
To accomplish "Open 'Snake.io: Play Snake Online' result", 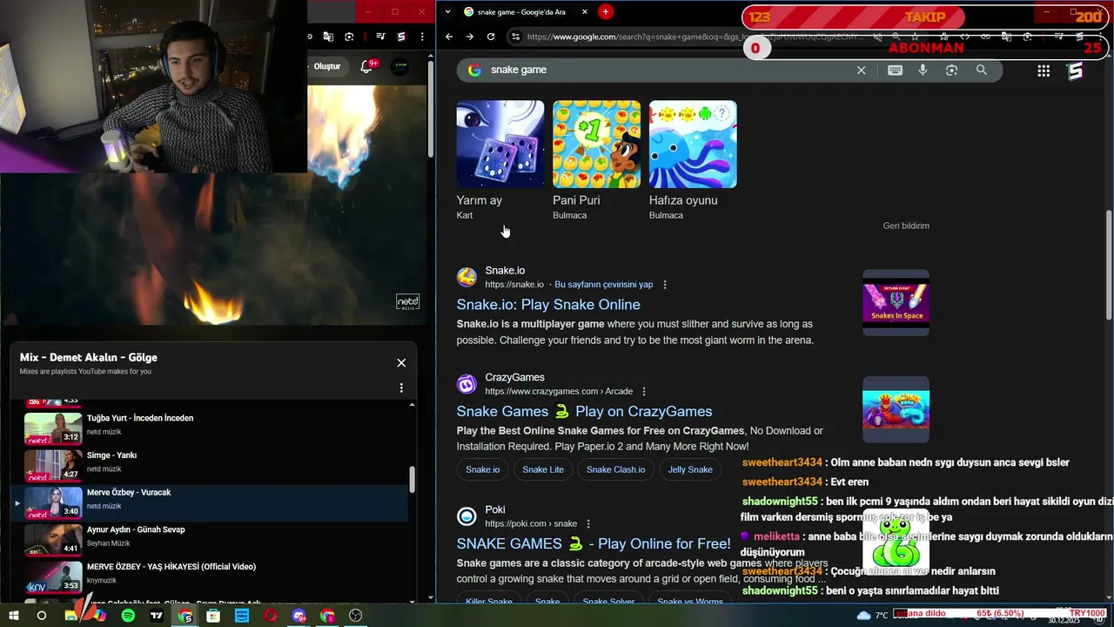I will click(548, 305).
